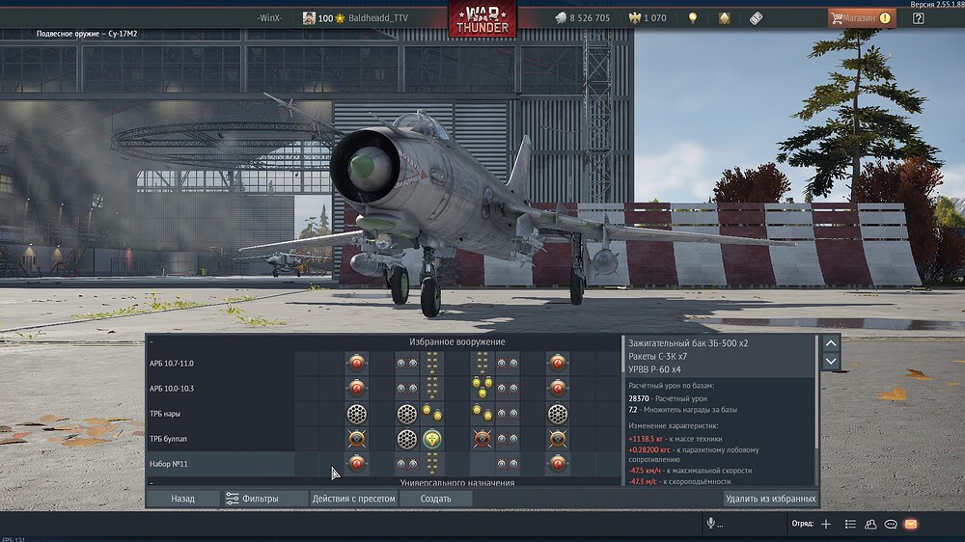
Task: Click the -WinX- squadron tag
Action: (269, 17)
